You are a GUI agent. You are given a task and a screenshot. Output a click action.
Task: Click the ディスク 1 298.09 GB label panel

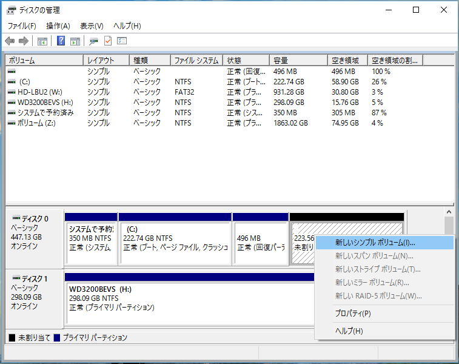pos(35,298)
